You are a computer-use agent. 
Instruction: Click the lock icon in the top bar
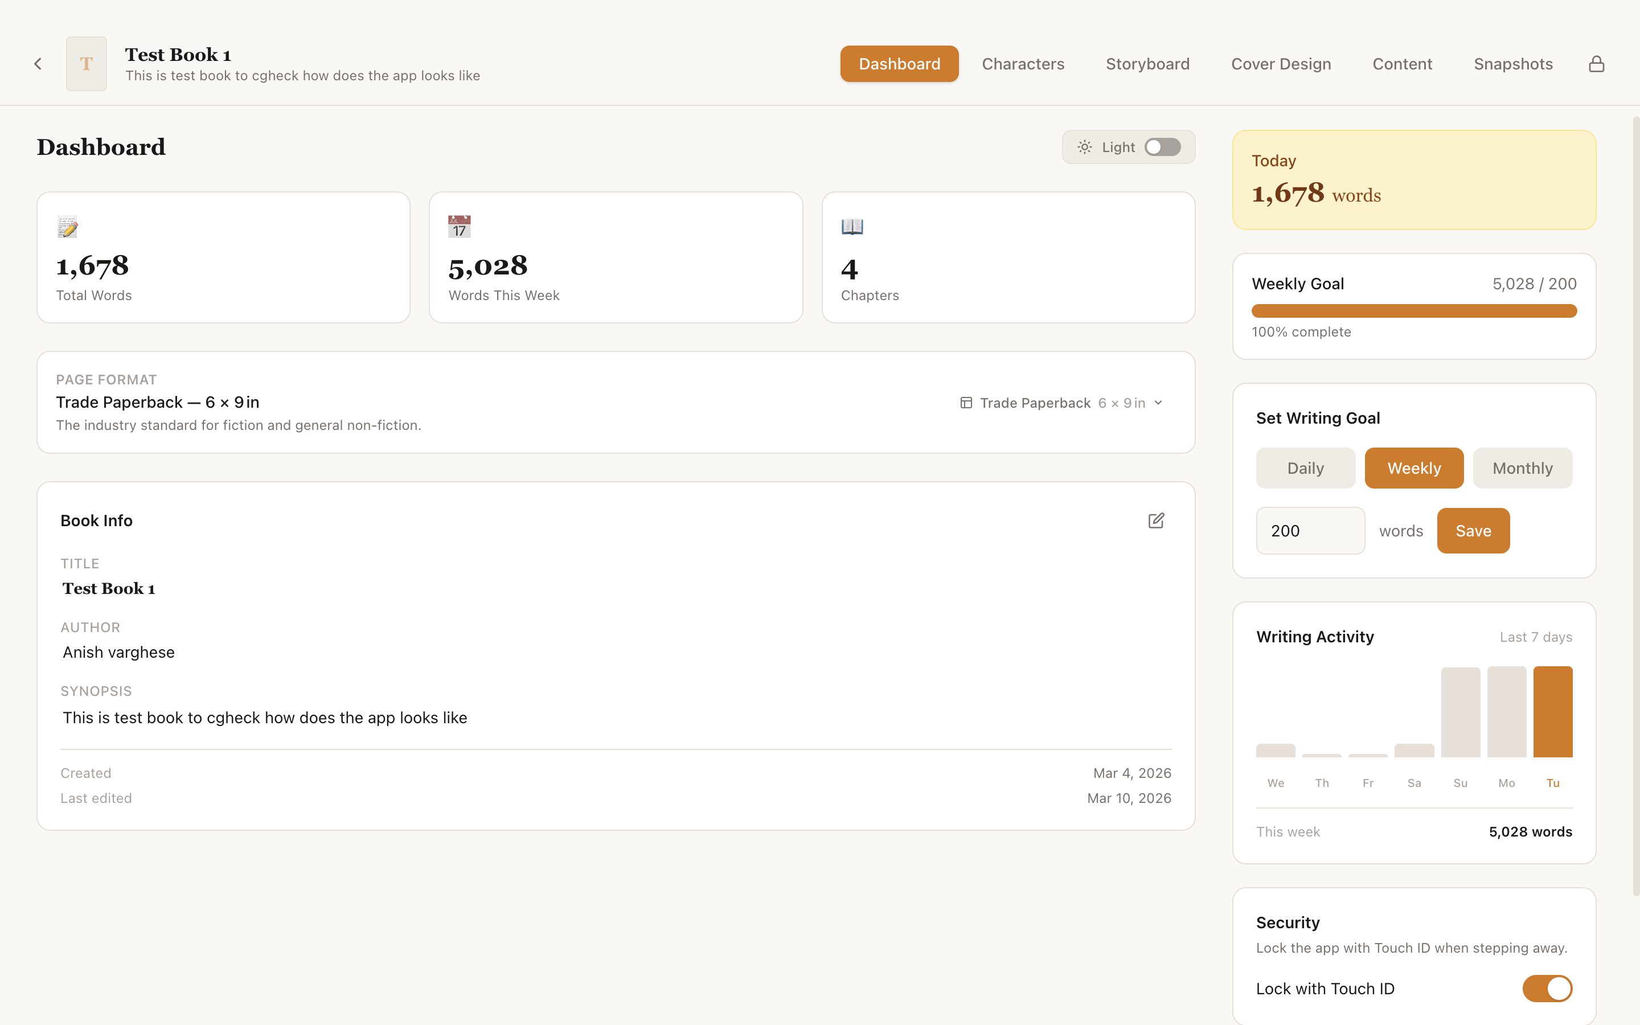coord(1597,63)
